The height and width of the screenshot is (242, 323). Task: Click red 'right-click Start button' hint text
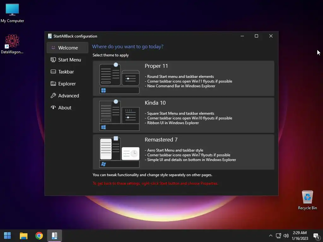[155, 183]
